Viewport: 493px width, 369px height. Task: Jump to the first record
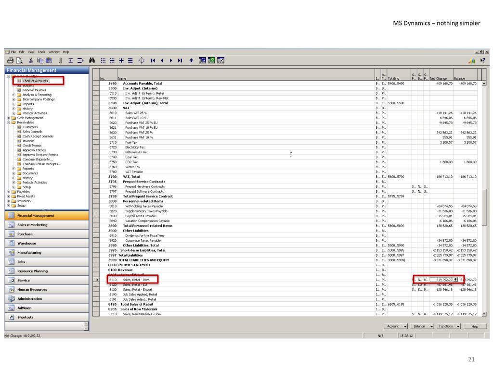coord(153,61)
